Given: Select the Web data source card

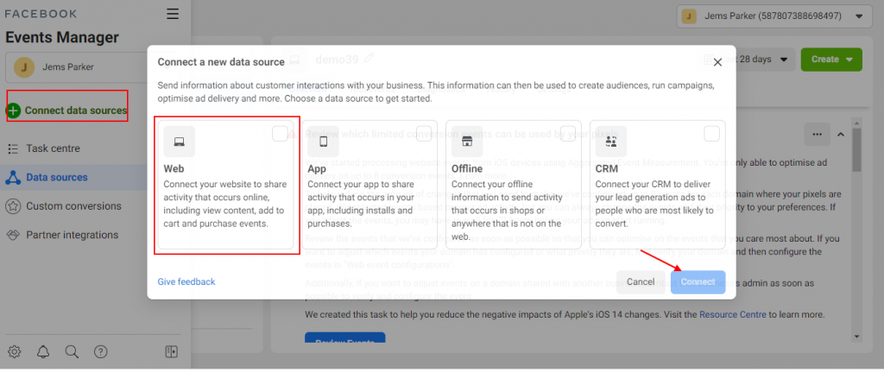Looking at the screenshot, I should click(x=225, y=185).
